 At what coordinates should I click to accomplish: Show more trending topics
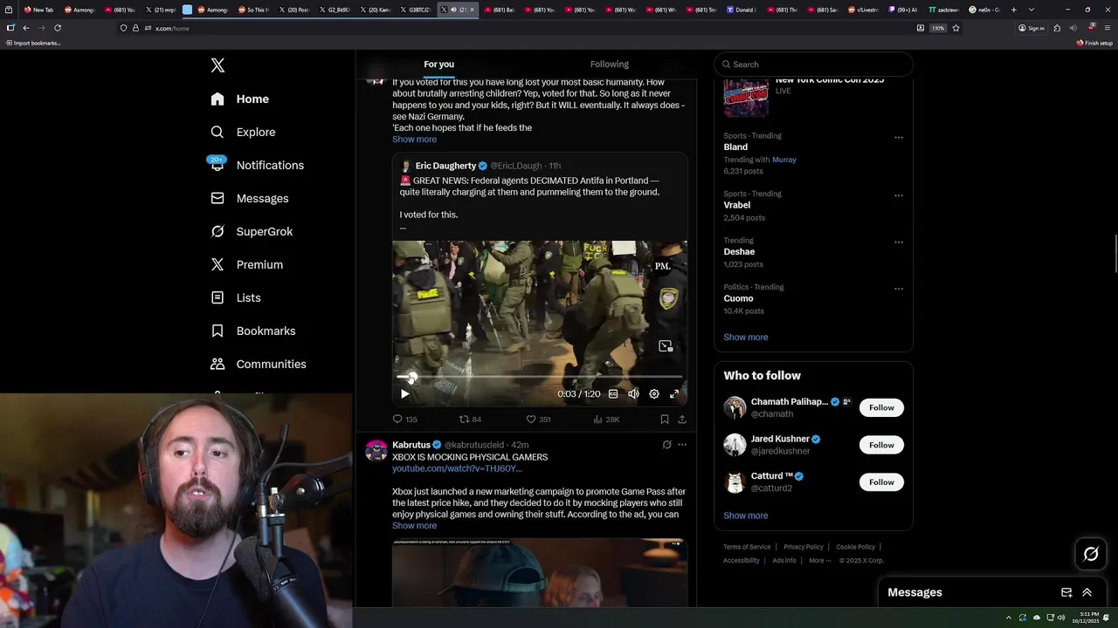pos(745,338)
